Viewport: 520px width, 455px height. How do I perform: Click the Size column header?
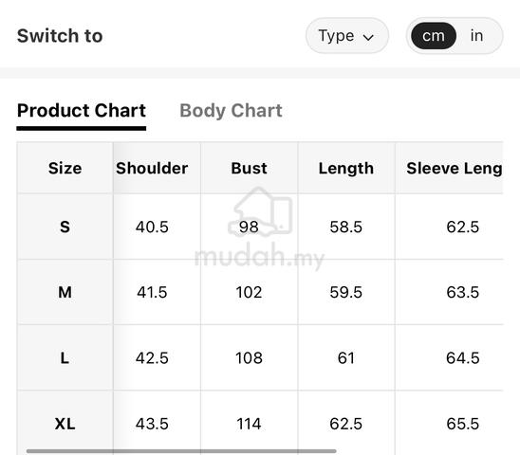pyautogui.click(x=65, y=168)
